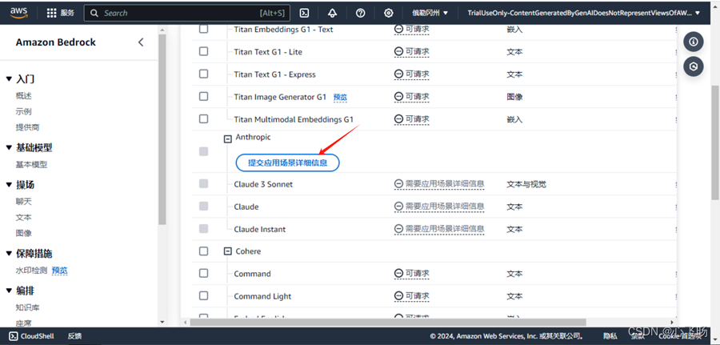Open the notifications bell

pyautogui.click(x=333, y=13)
